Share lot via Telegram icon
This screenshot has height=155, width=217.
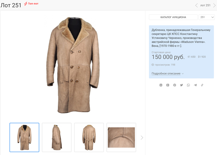195,85
